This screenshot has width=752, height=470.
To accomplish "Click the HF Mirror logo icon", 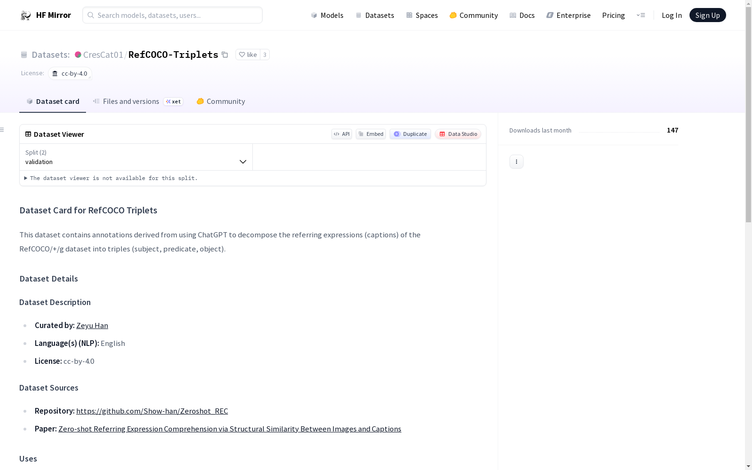I will (x=26, y=16).
